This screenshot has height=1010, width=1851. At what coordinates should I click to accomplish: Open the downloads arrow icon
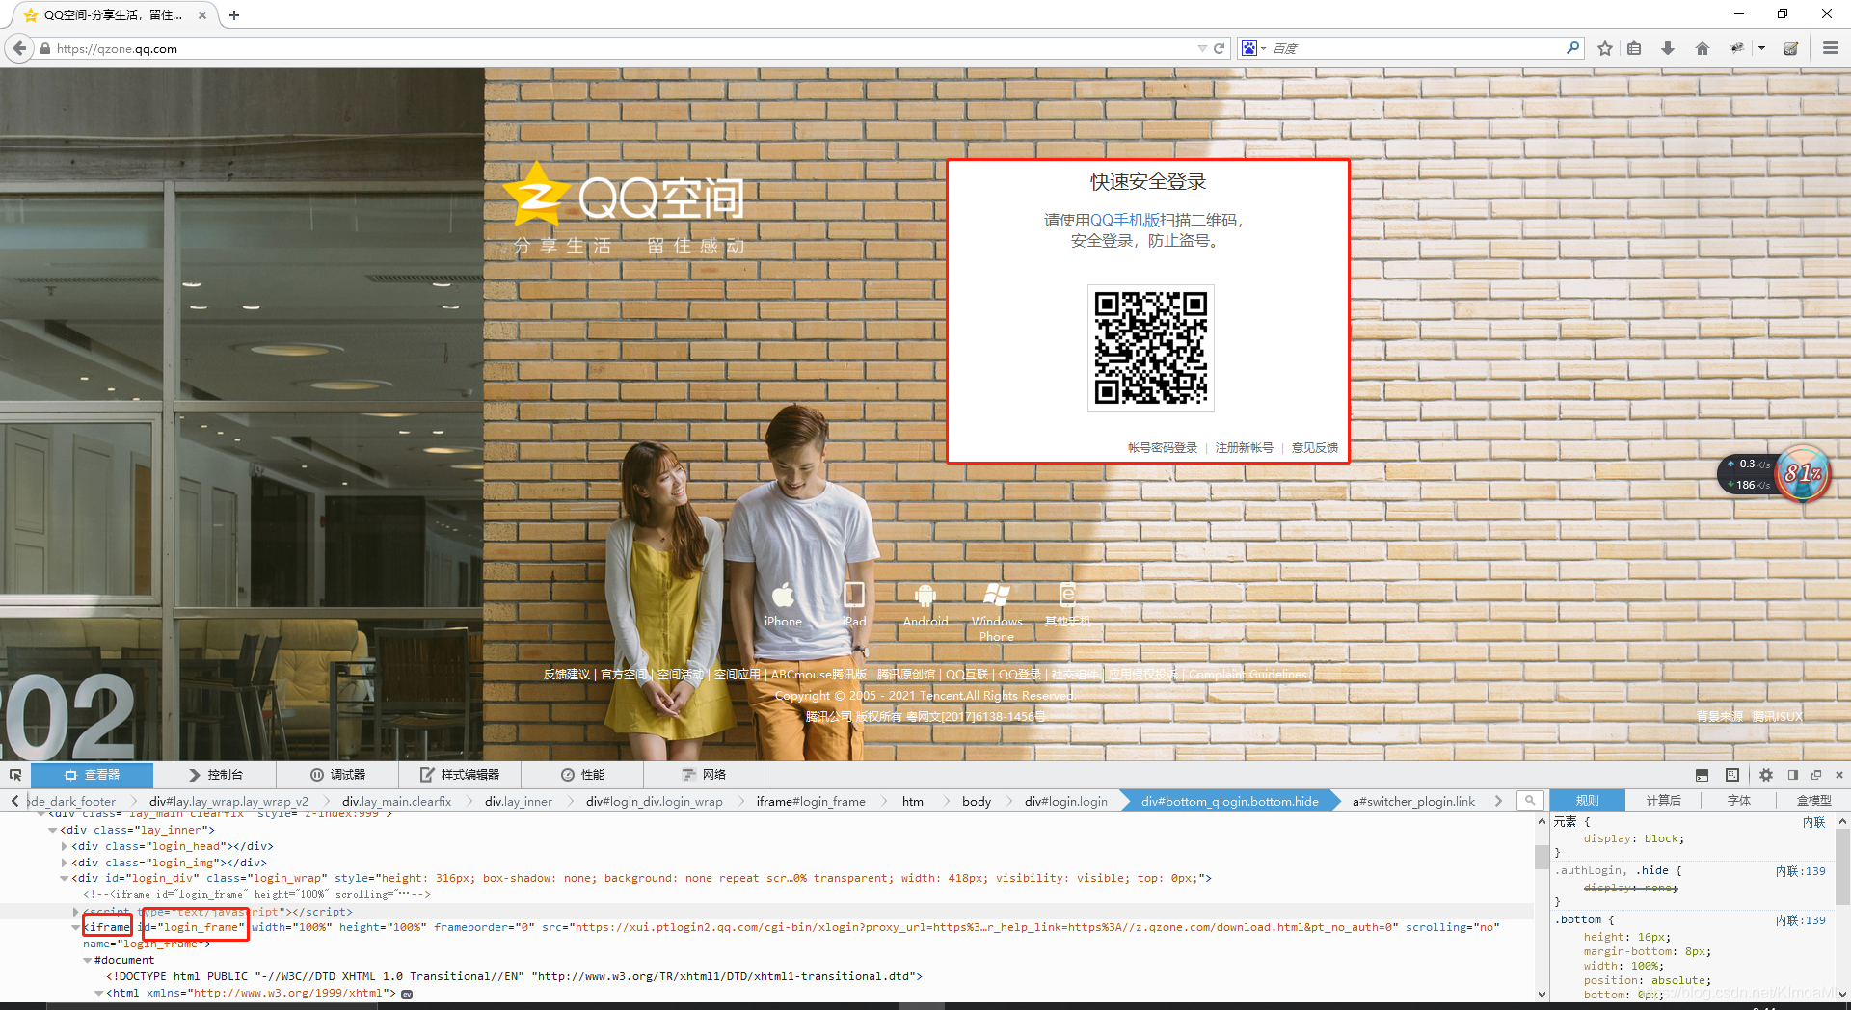tap(1668, 48)
